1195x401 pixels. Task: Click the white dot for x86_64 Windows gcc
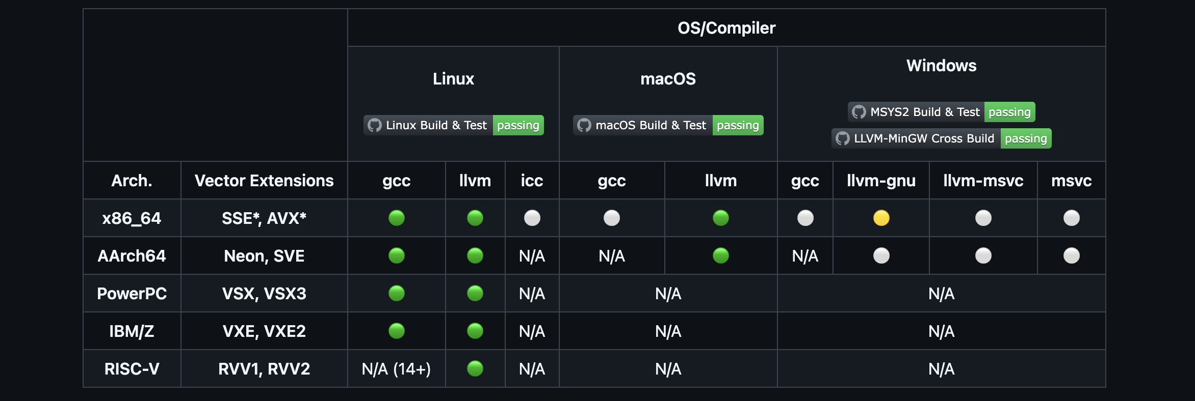[806, 218]
